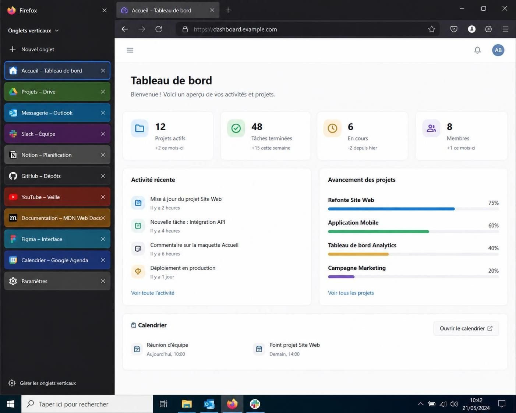
Task: Click Commentaire sur la maquette icon
Action: click(x=138, y=249)
